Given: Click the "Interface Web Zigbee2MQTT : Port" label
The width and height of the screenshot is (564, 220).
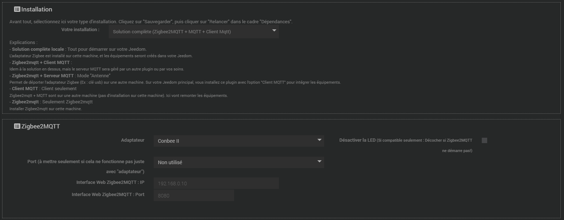Looking at the screenshot, I should [x=108, y=195].
